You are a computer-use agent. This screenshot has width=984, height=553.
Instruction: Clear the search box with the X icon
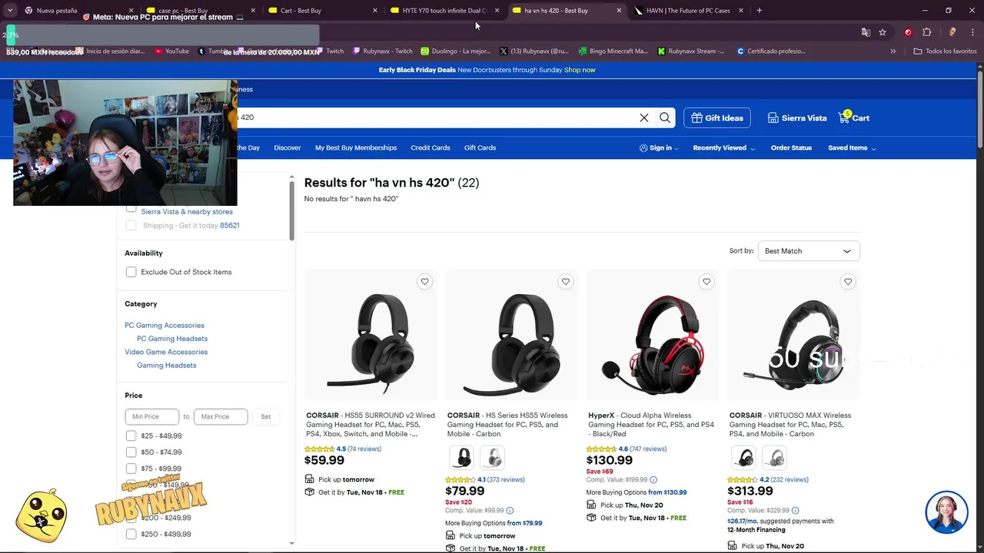point(644,118)
